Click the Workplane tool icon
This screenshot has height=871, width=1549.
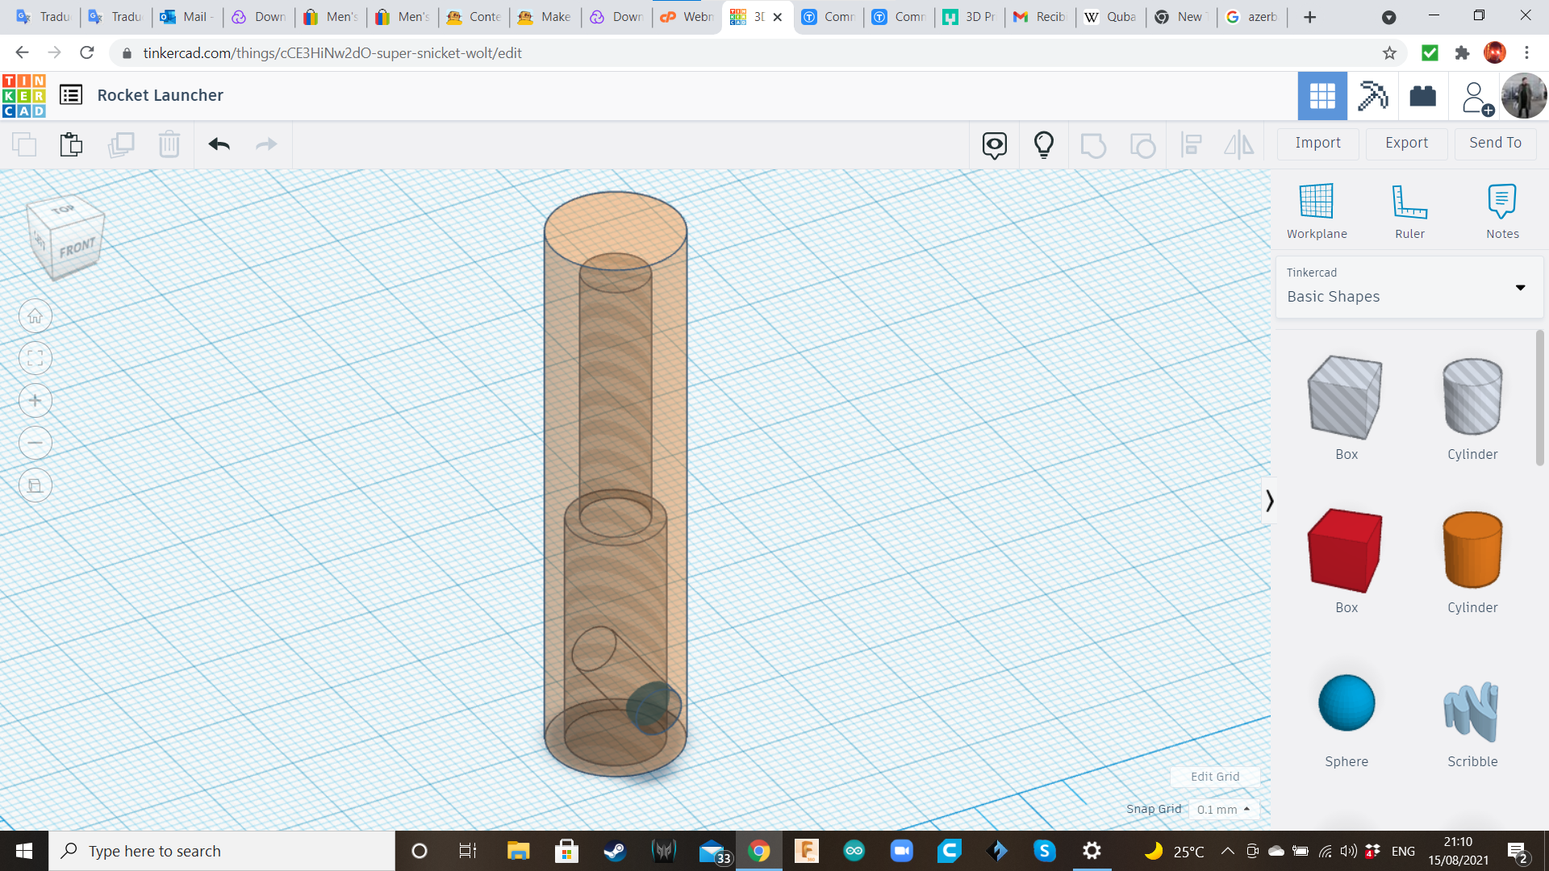(1316, 202)
